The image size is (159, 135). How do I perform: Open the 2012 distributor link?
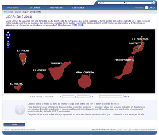[75, 25]
